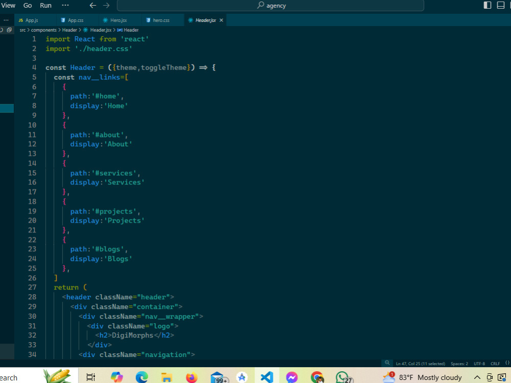
Task: Click nav__links variable on line 5
Action: point(99,77)
